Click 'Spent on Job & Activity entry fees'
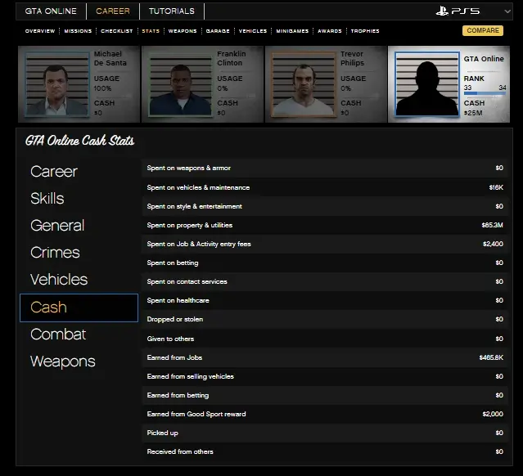 click(x=325, y=244)
